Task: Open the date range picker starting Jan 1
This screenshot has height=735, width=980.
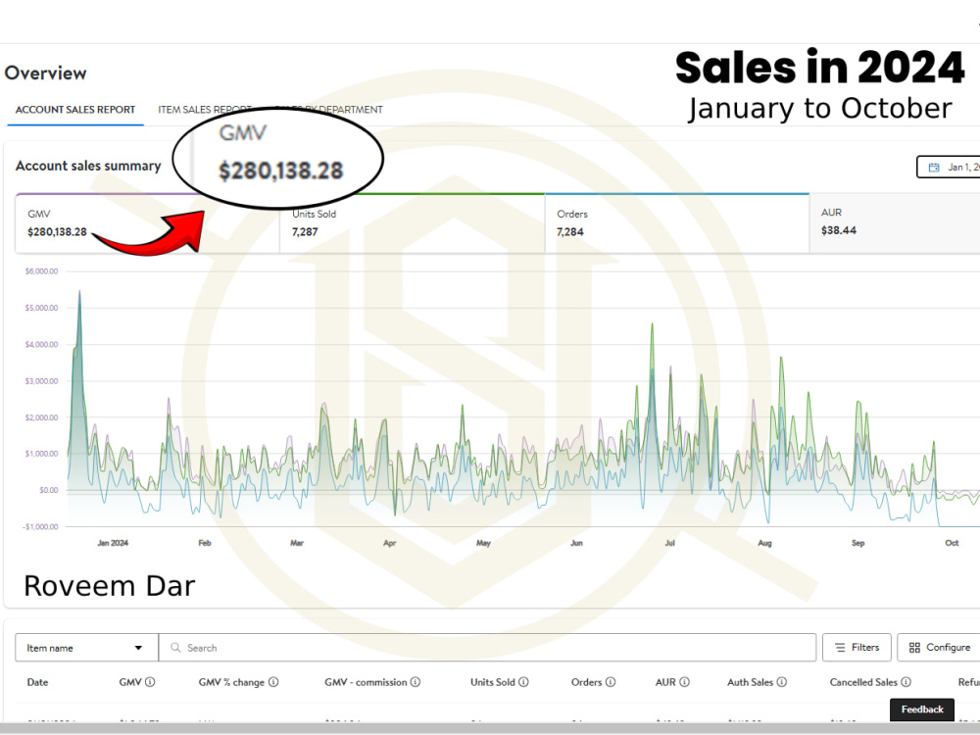Action: (948, 167)
